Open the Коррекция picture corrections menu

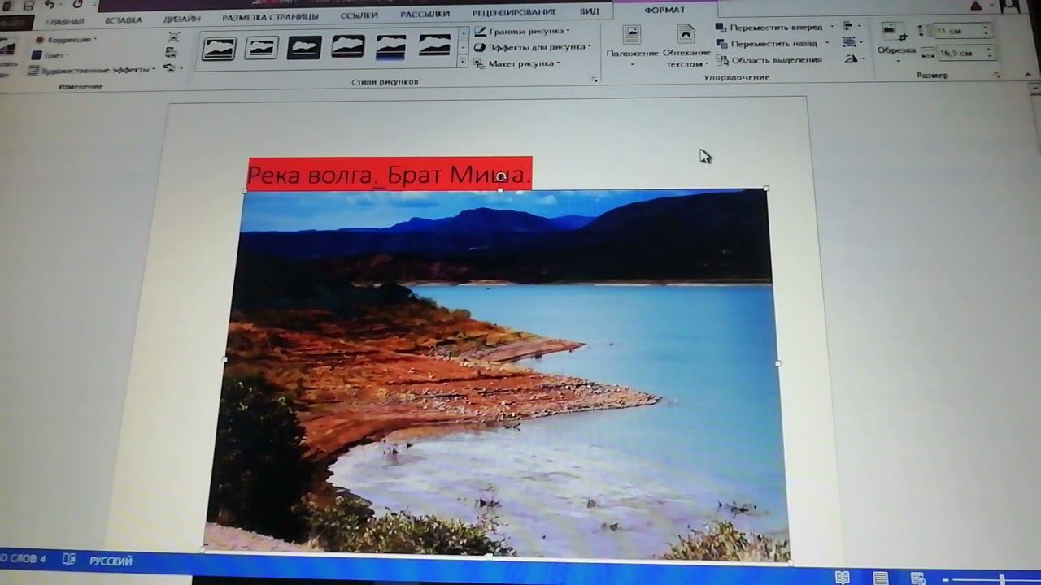65,39
